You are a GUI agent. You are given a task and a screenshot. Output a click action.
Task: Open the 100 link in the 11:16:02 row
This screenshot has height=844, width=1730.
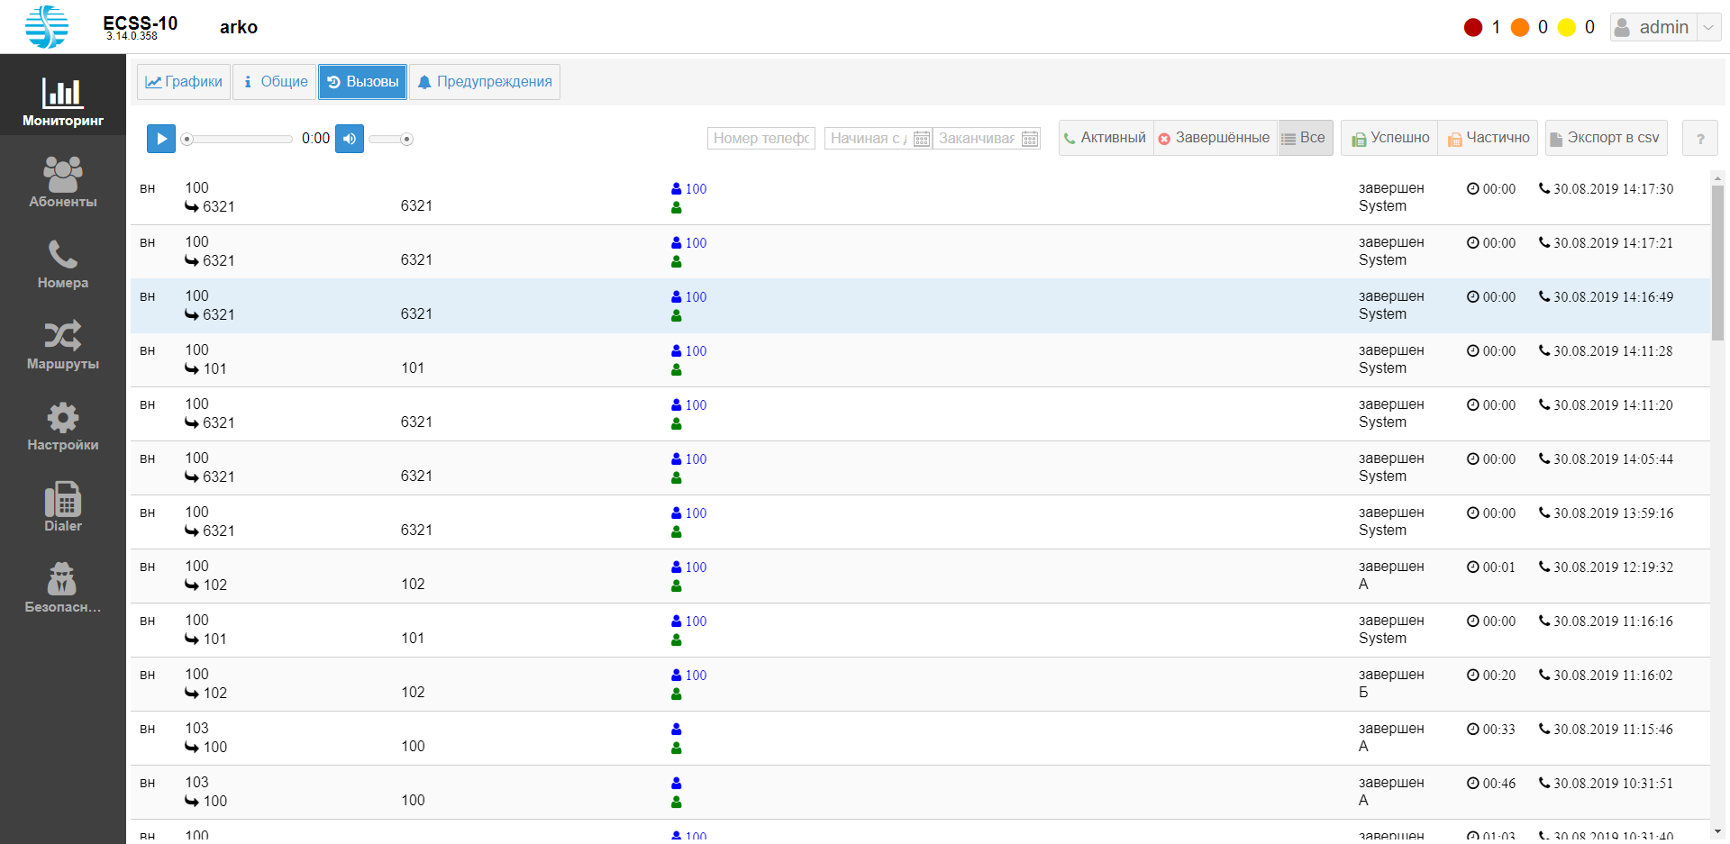click(x=696, y=676)
